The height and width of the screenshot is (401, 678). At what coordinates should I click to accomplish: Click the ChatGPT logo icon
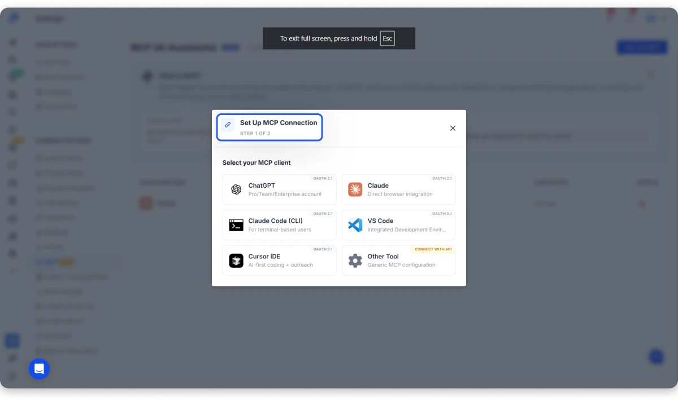(x=236, y=190)
